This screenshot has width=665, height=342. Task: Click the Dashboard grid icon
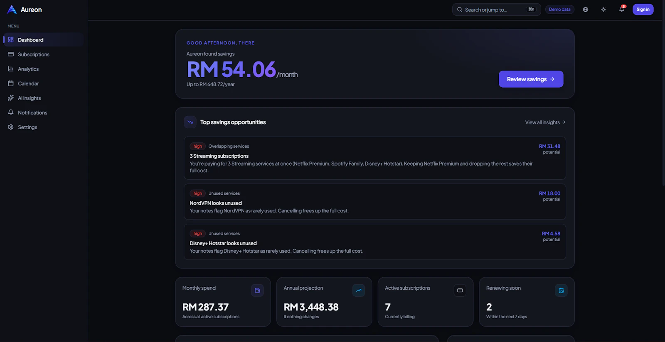click(x=11, y=40)
